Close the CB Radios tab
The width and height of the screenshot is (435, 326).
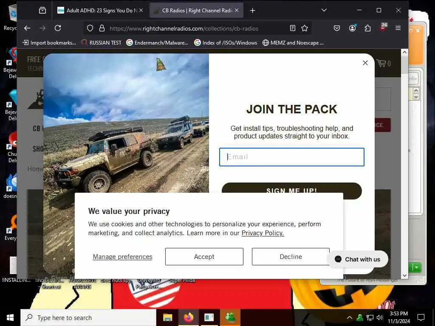[236, 10]
